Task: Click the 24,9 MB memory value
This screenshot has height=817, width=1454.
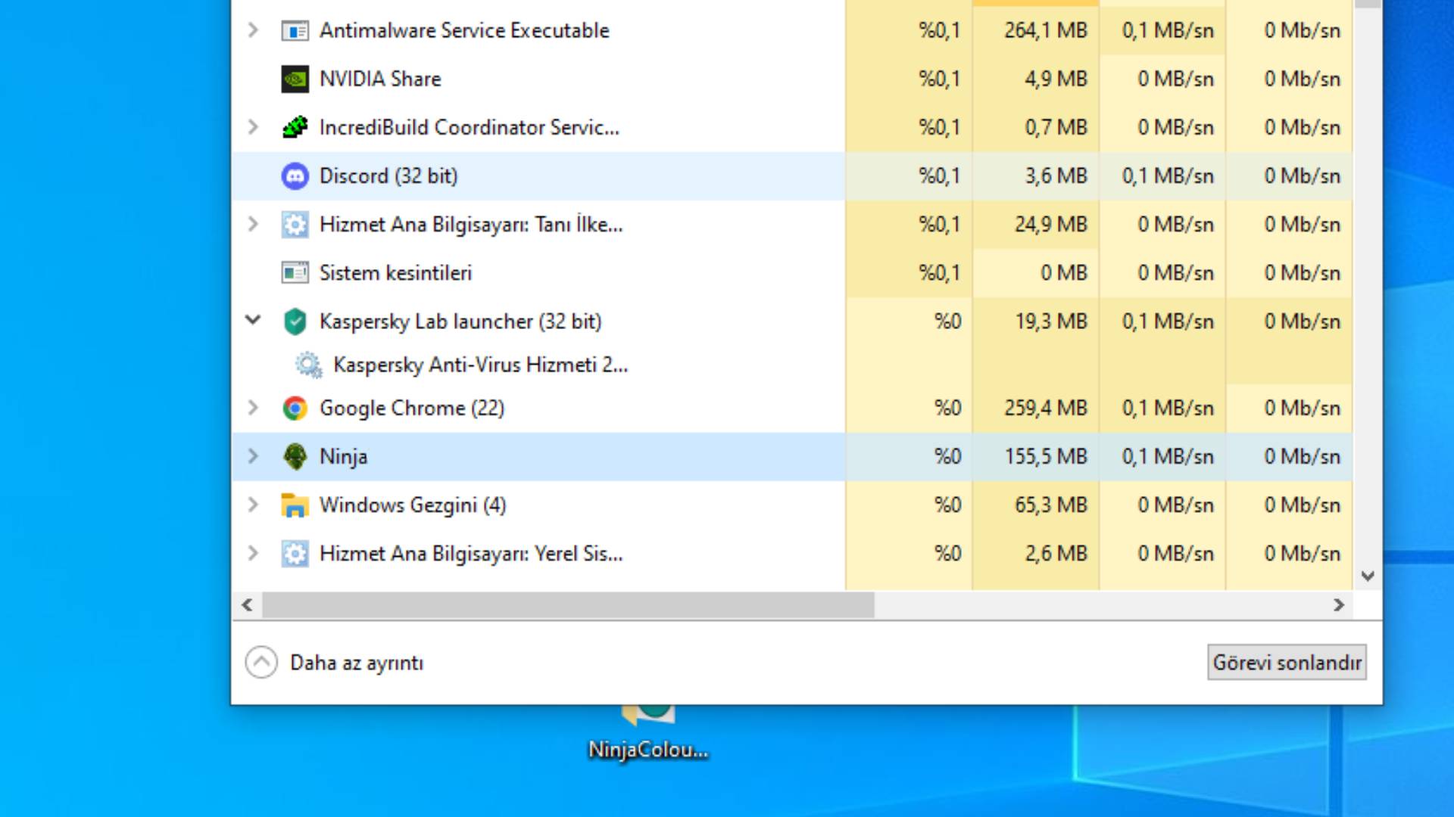Action: tap(1051, 225)
